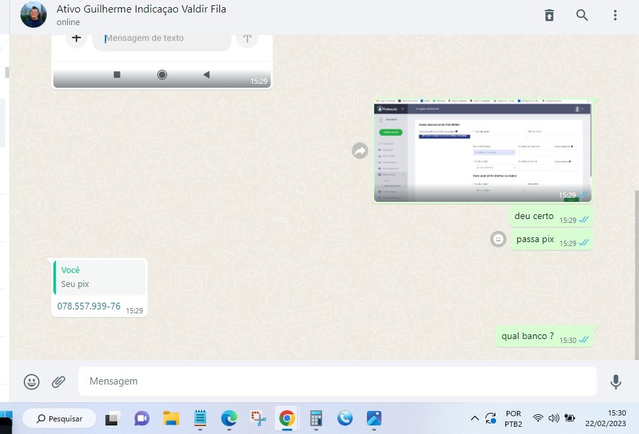Forward the sent screenshot image

[x=360, y=151]
